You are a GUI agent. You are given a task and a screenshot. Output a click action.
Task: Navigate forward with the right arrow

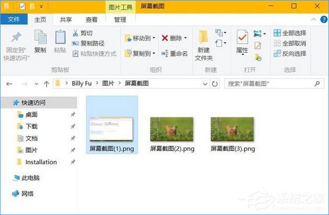point(25,84)
